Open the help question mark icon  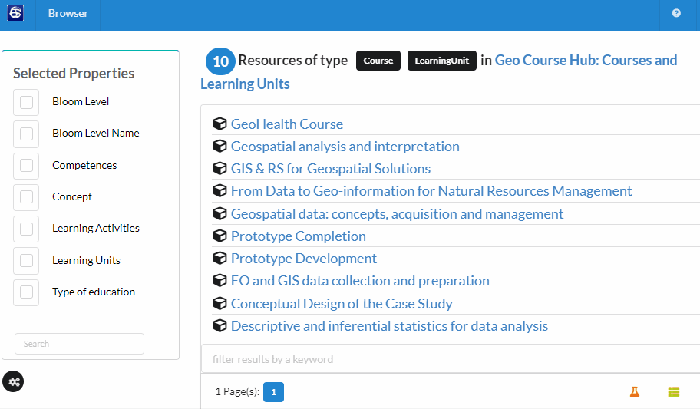(676, 13)
